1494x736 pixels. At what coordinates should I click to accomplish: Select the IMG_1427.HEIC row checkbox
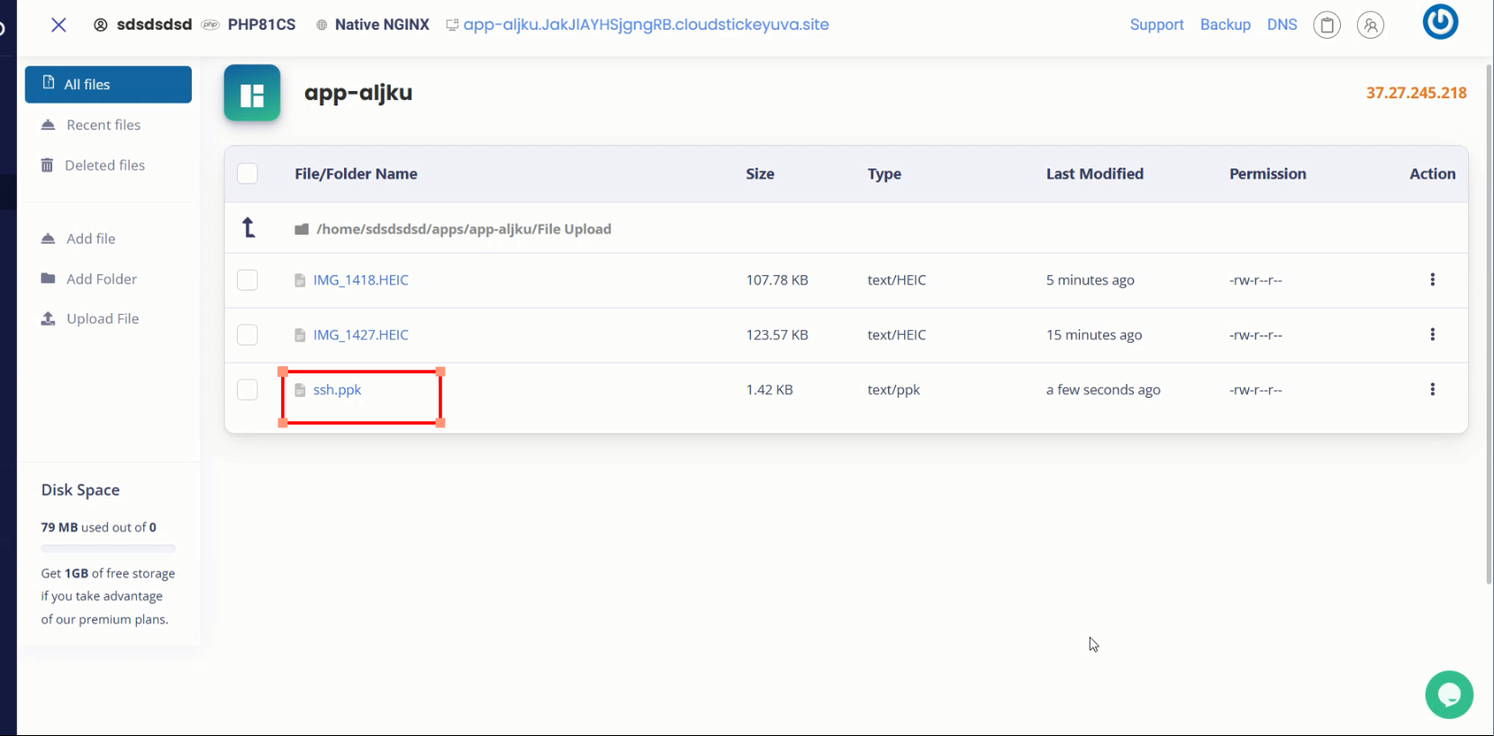tap(248, 335)
